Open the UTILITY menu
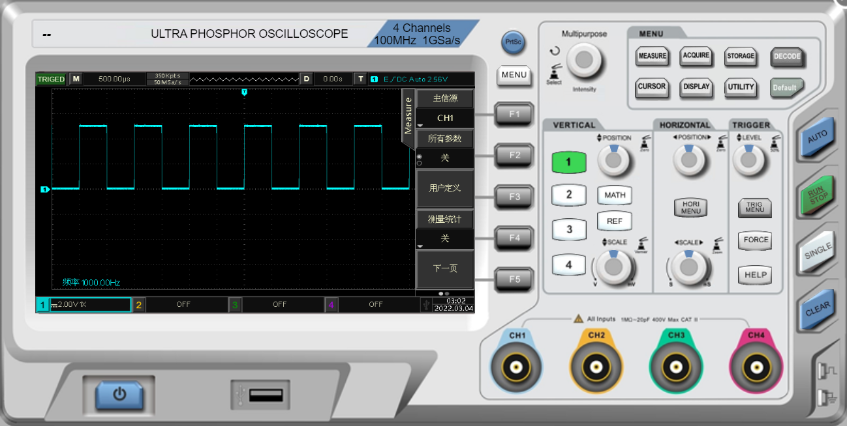847x426 pixels. click(x=741, y=87)
